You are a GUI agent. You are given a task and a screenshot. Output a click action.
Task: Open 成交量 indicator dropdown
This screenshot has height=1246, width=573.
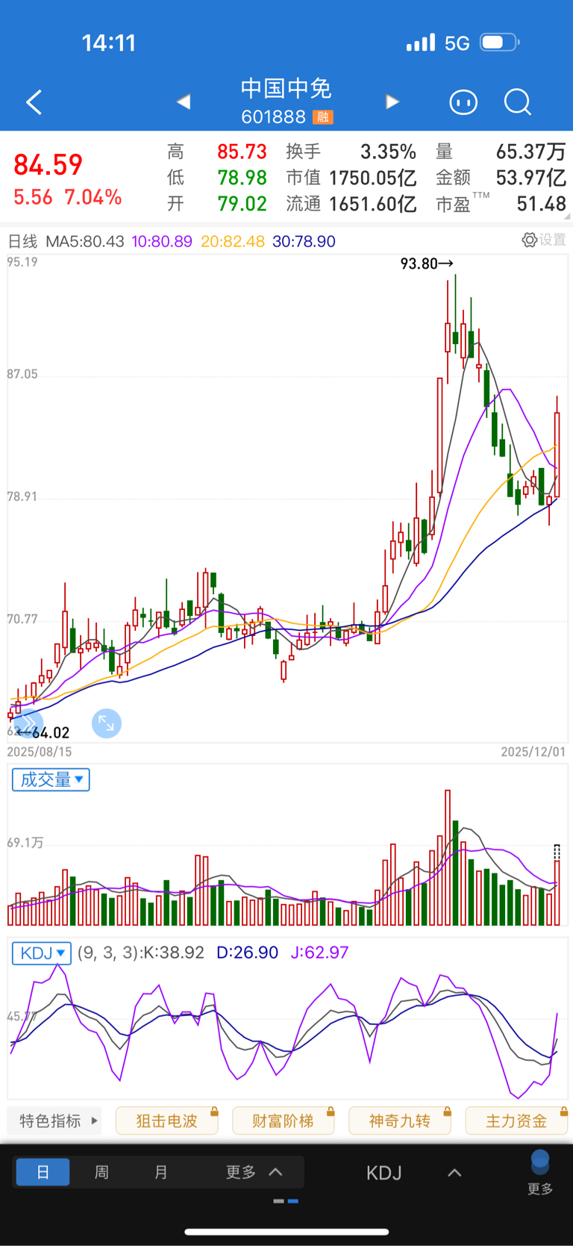click(51, 779)
